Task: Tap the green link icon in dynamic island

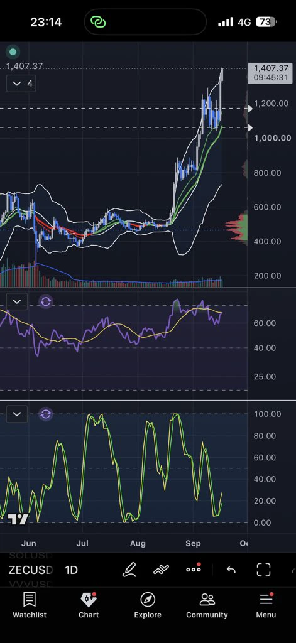Action: [98, 22]
